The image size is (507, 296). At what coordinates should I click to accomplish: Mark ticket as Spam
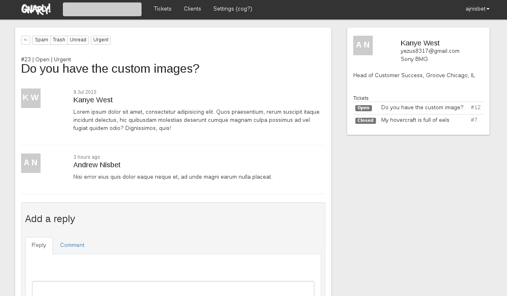pos(41,40)
